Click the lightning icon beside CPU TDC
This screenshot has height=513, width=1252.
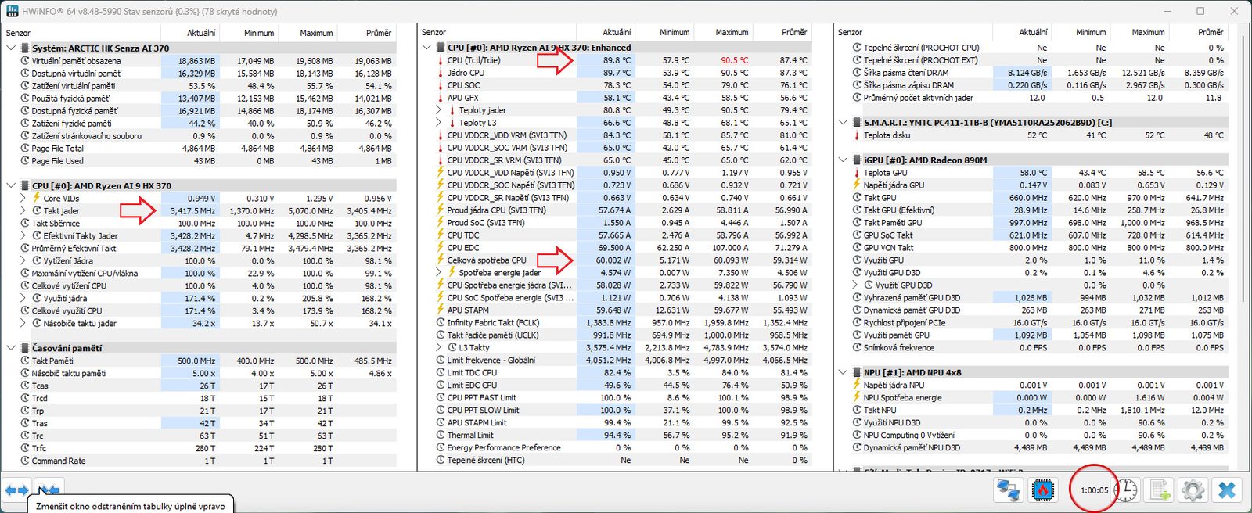pos(440,235)
